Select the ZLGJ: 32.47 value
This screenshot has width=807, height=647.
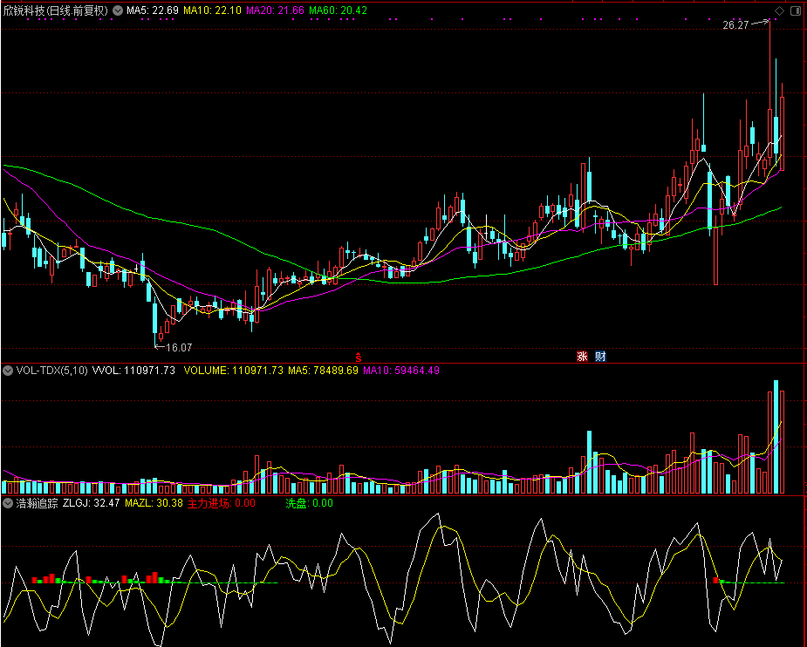click(91, 503)
